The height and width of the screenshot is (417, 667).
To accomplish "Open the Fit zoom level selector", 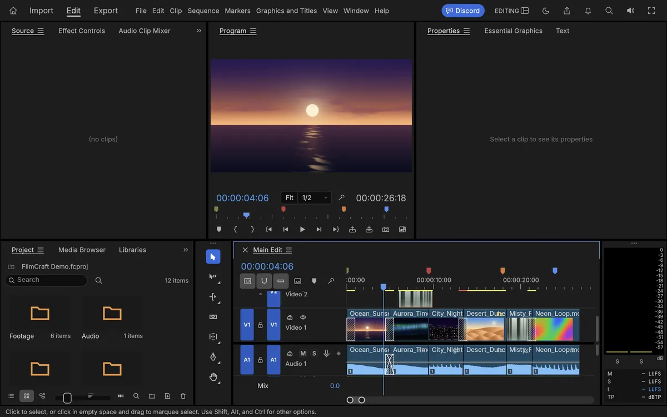I will [x=290, y=197].
